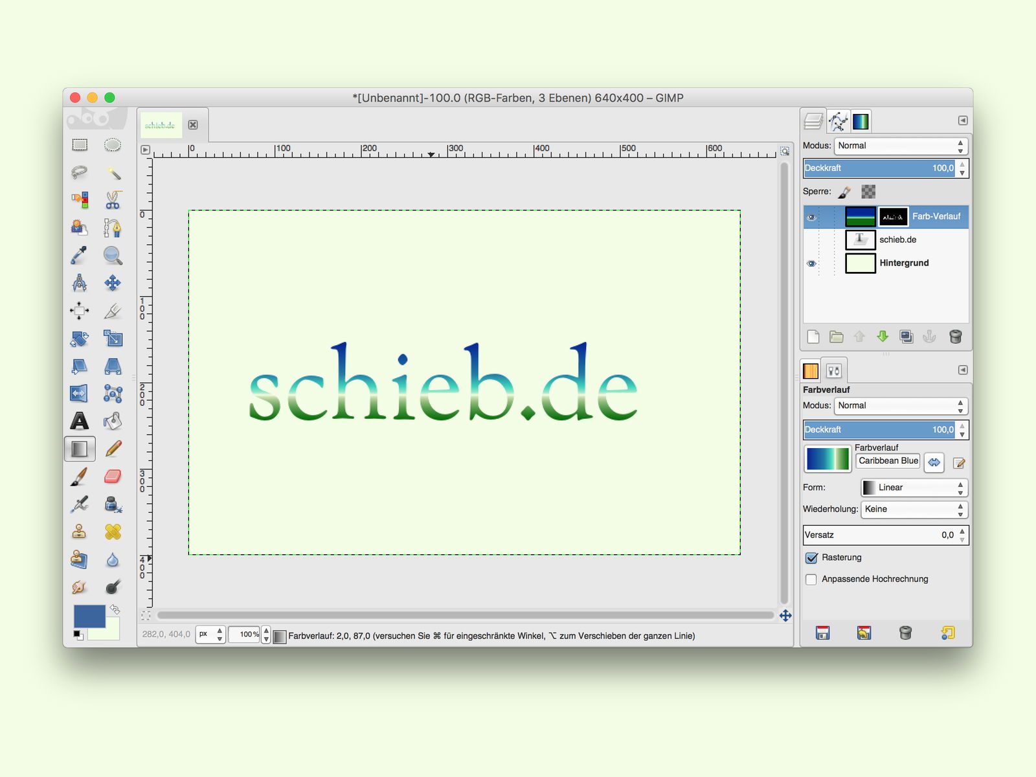Open the layer Modus dropdown
This screenshot has width=1036, height=777.
point(901,146)
